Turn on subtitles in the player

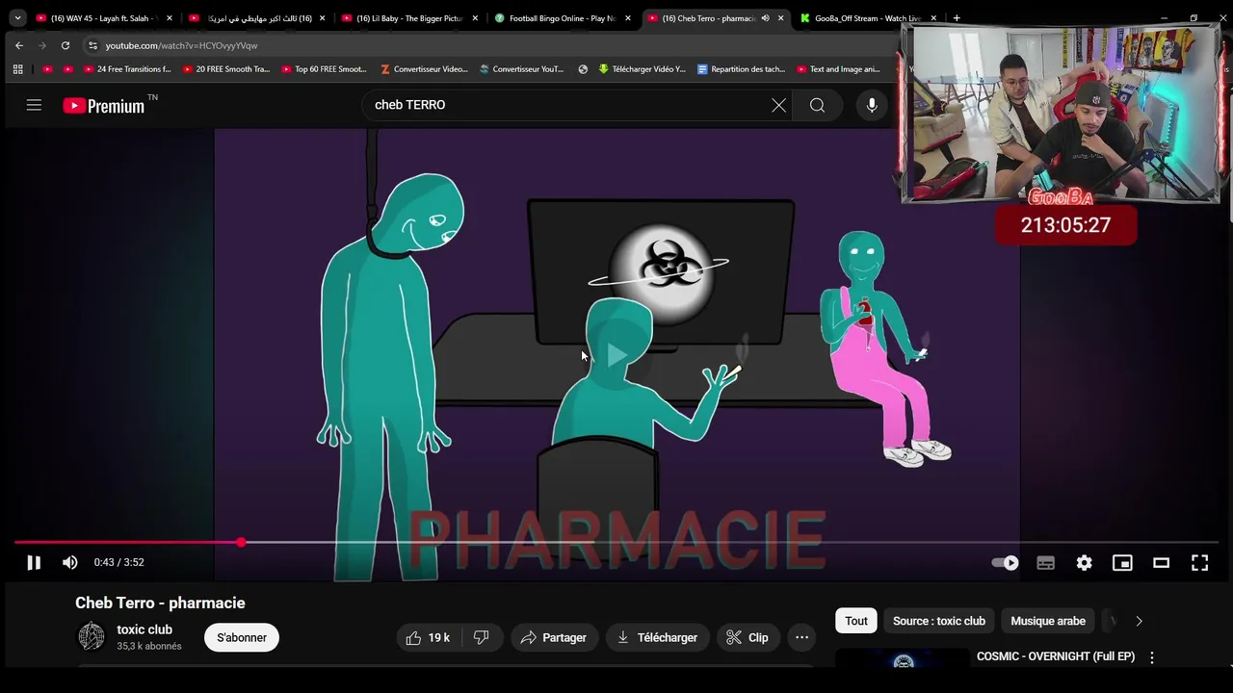(1045, 563)
